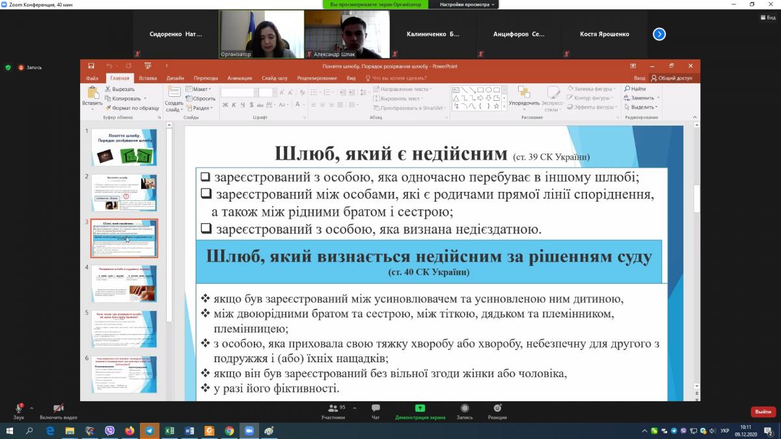Viewport: 781px width, 439px height.
Task: Click the Reactions icon in Zoom
Action: click(497, 411)
